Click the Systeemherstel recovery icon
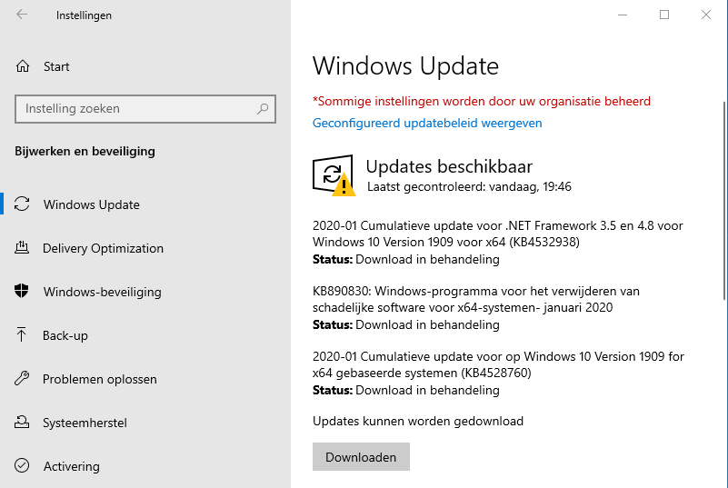The width and height of the screenshot is (728, 488). pos(23,423)
